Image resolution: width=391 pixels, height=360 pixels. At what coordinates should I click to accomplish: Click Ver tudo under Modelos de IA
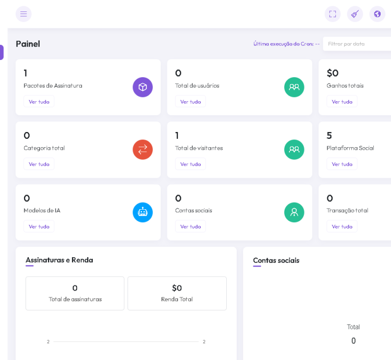click(39, 226)
